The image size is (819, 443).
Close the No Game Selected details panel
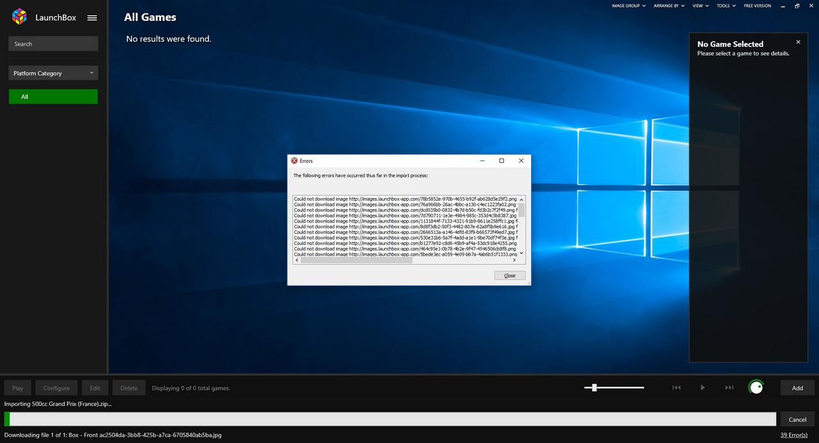pos(798,42)
